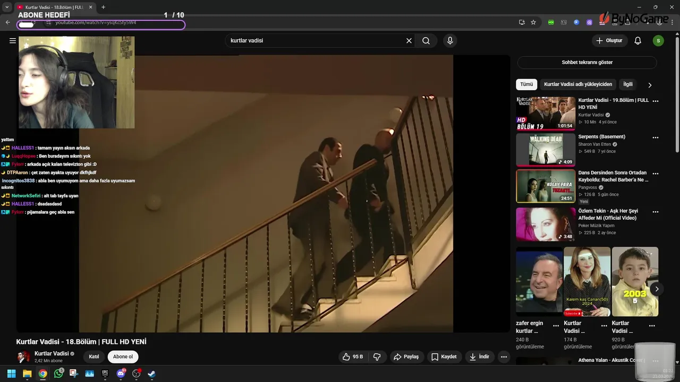
Task: Download the video with İndir
Action: [x=479, y=357]
